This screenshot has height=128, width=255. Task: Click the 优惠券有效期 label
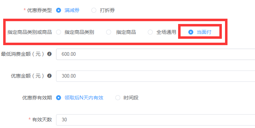tap(37, 98)
